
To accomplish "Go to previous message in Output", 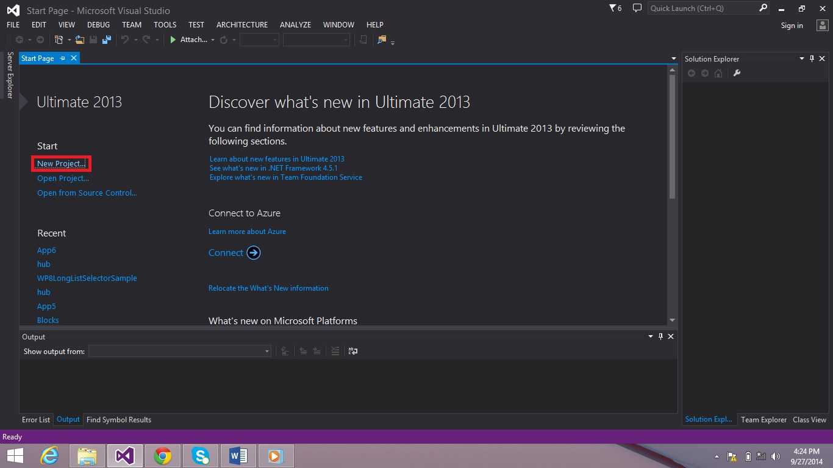I will coord(303,351).
